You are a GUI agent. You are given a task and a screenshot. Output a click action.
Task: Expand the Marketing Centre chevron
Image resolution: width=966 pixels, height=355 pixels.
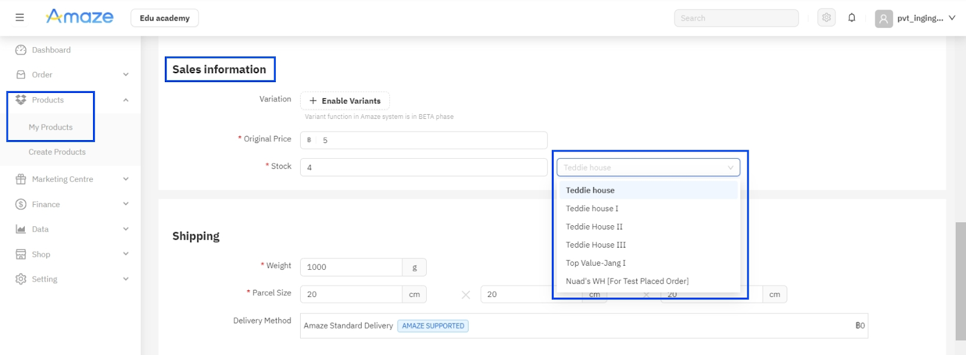[x=126, y=179]
